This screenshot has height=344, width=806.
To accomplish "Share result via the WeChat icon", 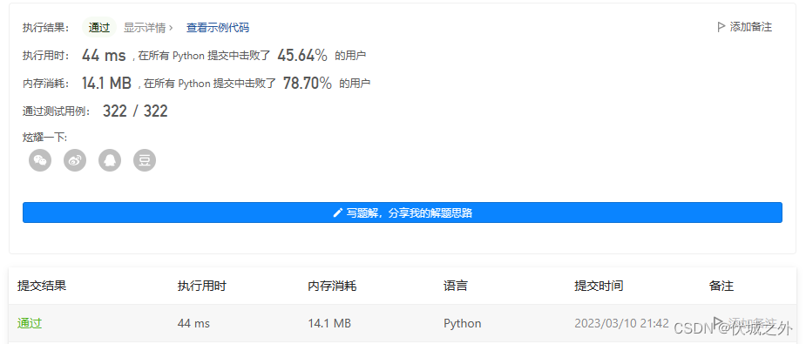I will (x=40, y=161).
